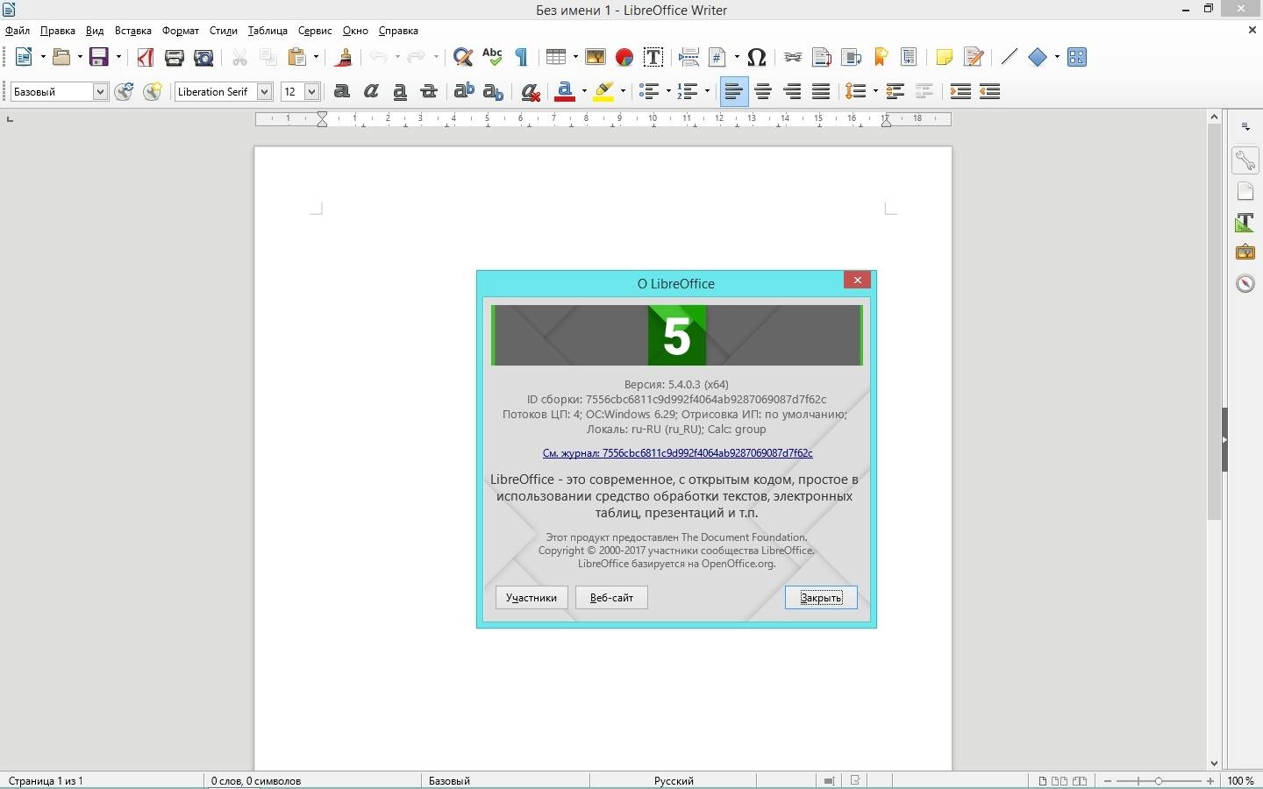
Task: Open Find and Replace icon
Action: tap(463, 57)
